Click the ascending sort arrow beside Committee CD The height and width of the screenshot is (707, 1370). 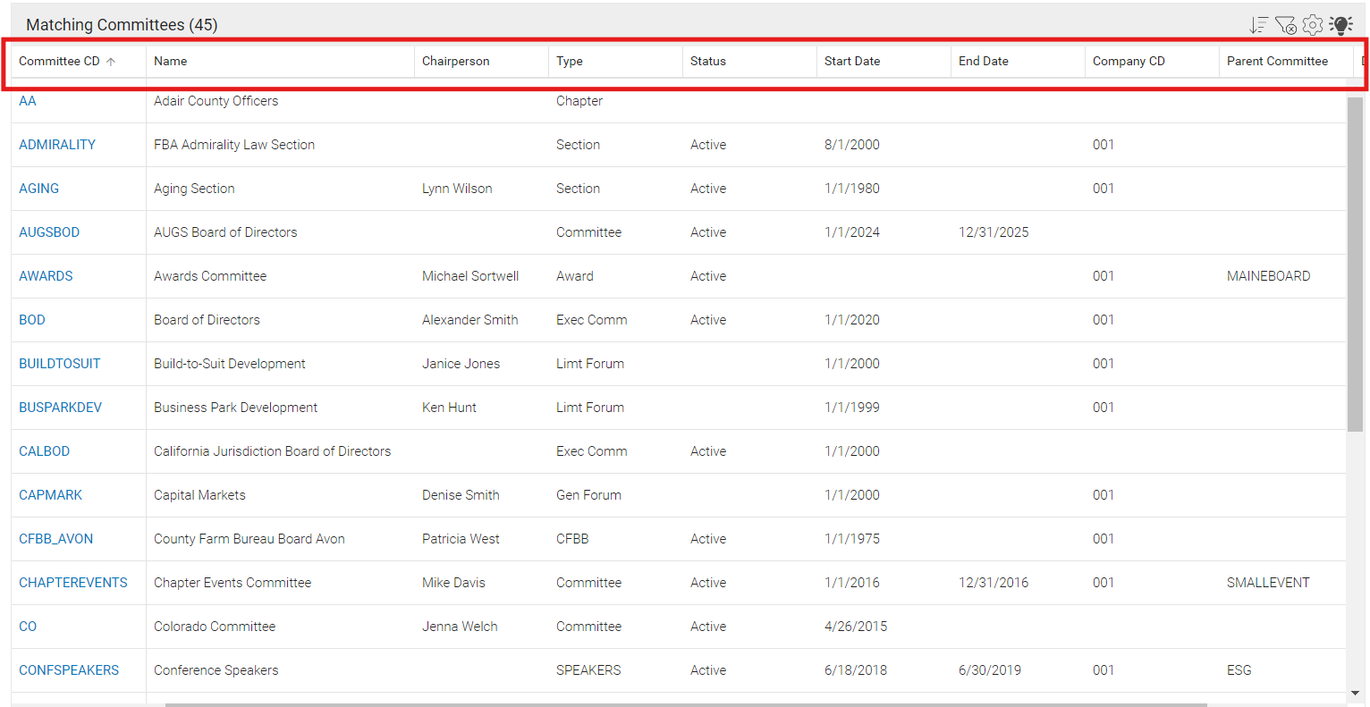[111, 62]
